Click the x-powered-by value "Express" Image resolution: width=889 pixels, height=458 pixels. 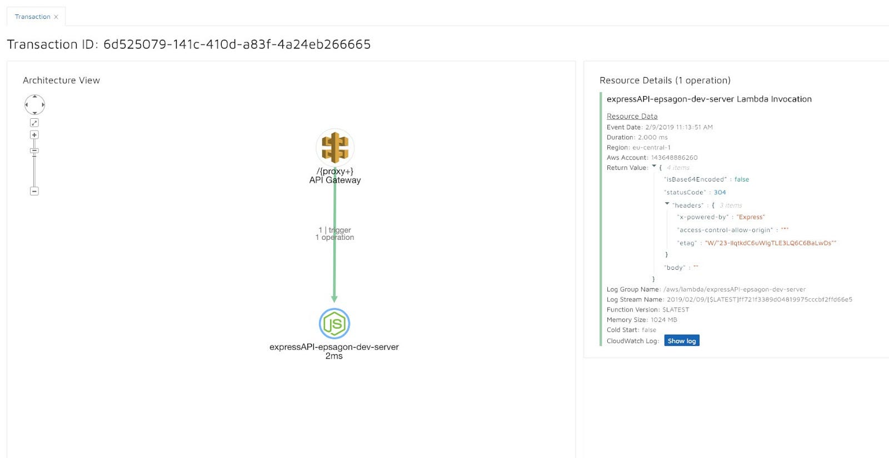click(x=751, y=217)
